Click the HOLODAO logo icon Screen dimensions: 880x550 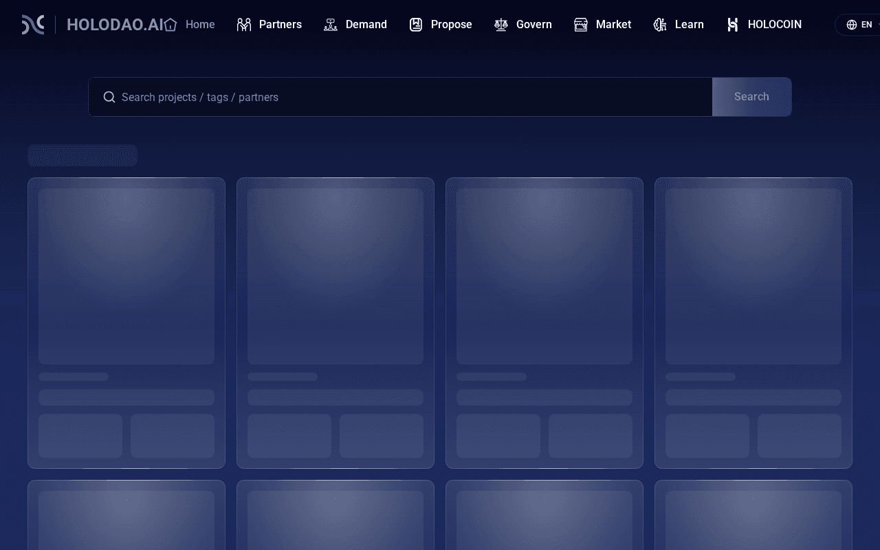33,25
